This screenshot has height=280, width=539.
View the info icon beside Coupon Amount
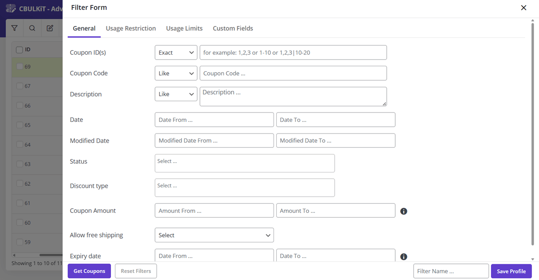click(403, 211)
